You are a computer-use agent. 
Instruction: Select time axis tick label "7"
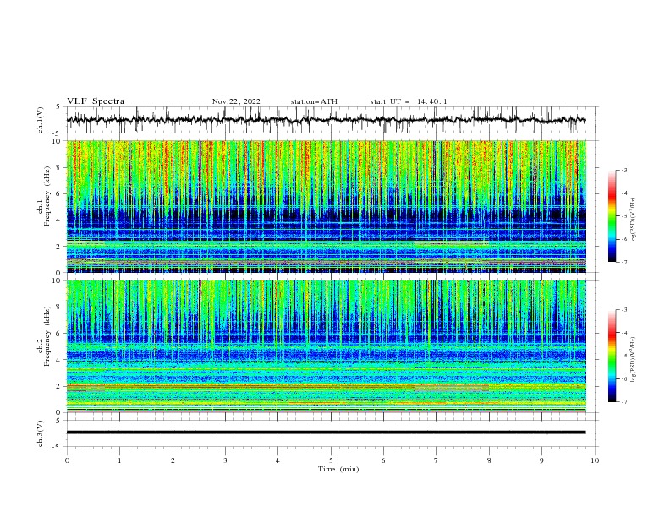(436, 460)
